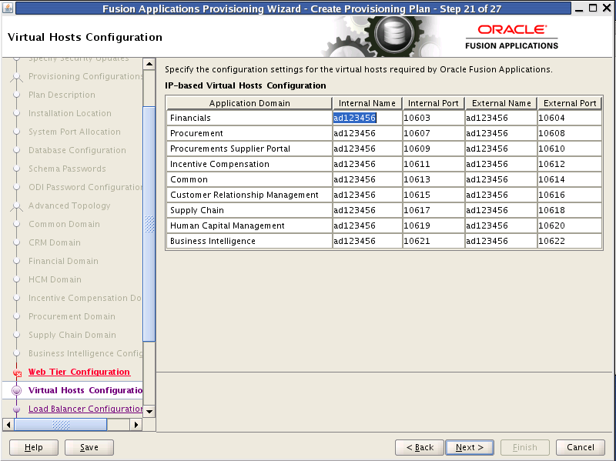This screenshot has width=616, height=461.
Task: Select the Virtual Hosts Configuration step
Action: click(85, 390)
